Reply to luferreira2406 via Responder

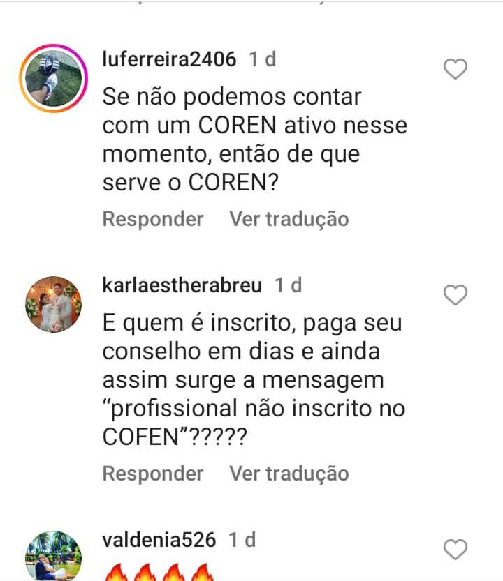(153, 218)
